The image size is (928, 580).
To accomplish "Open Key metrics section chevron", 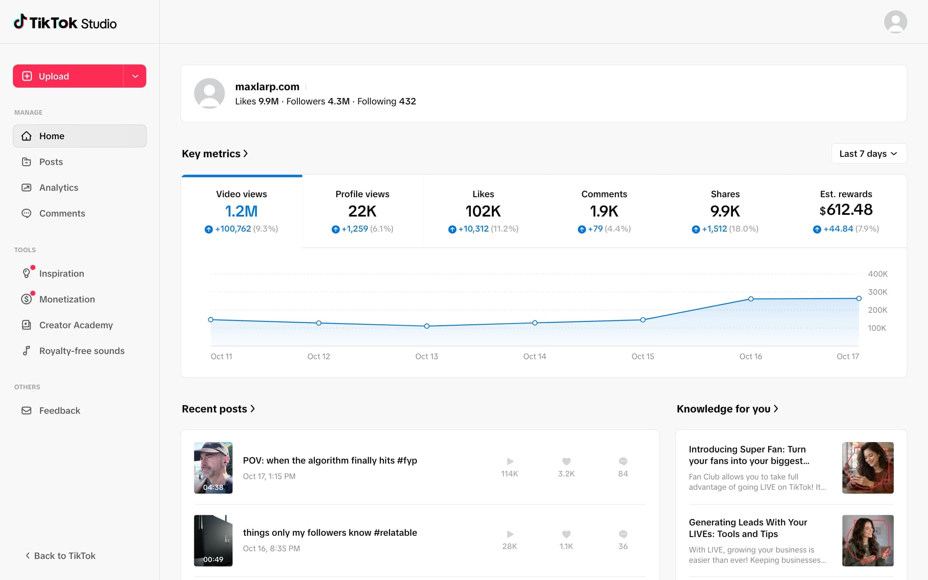I will click(x=245, y=153).
